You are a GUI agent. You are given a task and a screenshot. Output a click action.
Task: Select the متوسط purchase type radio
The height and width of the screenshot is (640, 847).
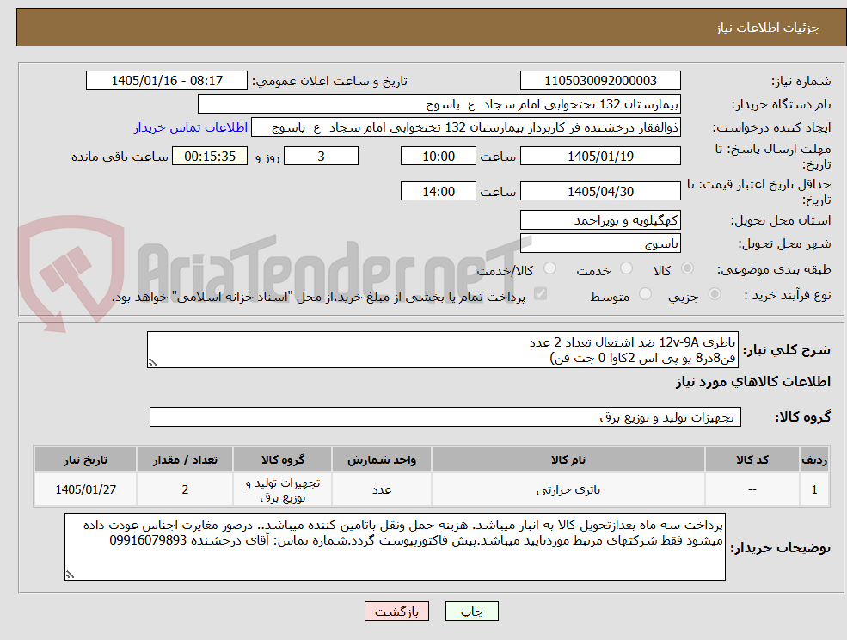pyautogui.click(x=645, y=294)
